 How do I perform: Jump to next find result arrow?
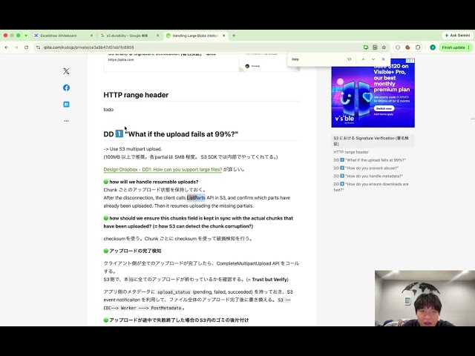point(373,59)
